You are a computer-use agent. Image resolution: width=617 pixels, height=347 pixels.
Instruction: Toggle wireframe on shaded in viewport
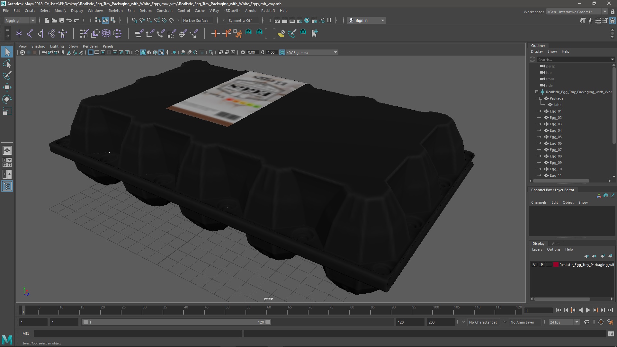click(x=155, y=52)
